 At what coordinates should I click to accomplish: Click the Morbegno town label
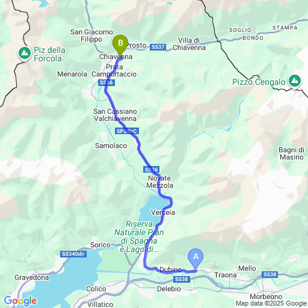[266, 297]
